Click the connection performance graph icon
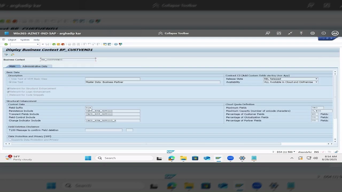342x192 pixels. (279, 33)
